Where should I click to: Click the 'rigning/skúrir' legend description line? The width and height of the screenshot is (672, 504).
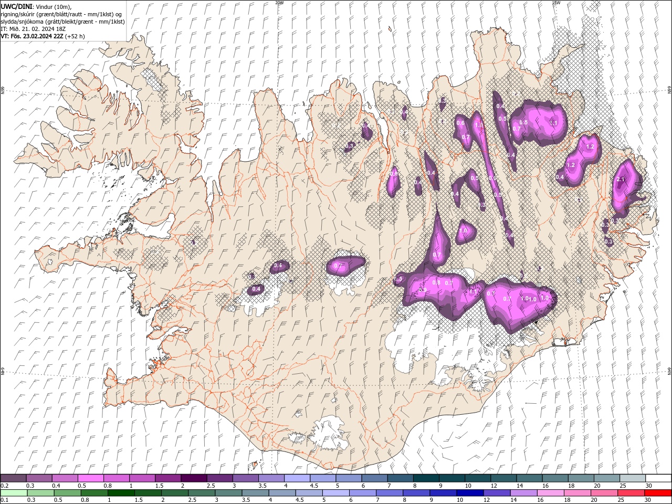(x=61, y=14)
